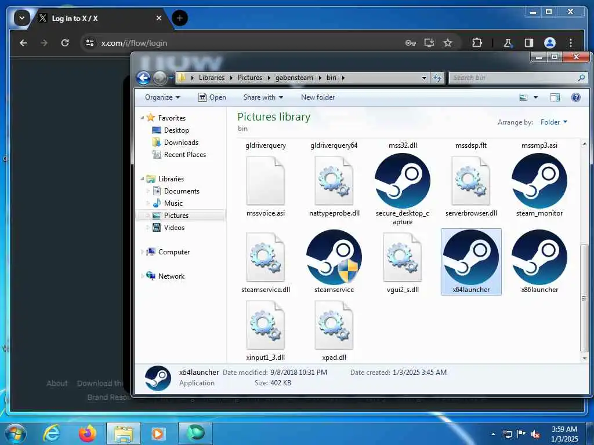The width and height of the screenshot is (594, 445).
Task: Open Chrome side panel icon
Action: click(528, 43)
